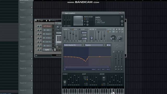
Task: Toggle the filter key tracking LED
Action: (x=108, y=32)
